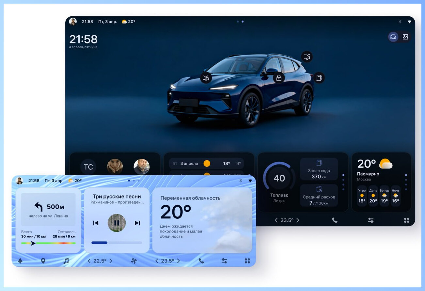Decrease the 23.5° temperature in dark screen
This screenshot has height=291, width=425.
pyautogui.click(x=276, y=220)
